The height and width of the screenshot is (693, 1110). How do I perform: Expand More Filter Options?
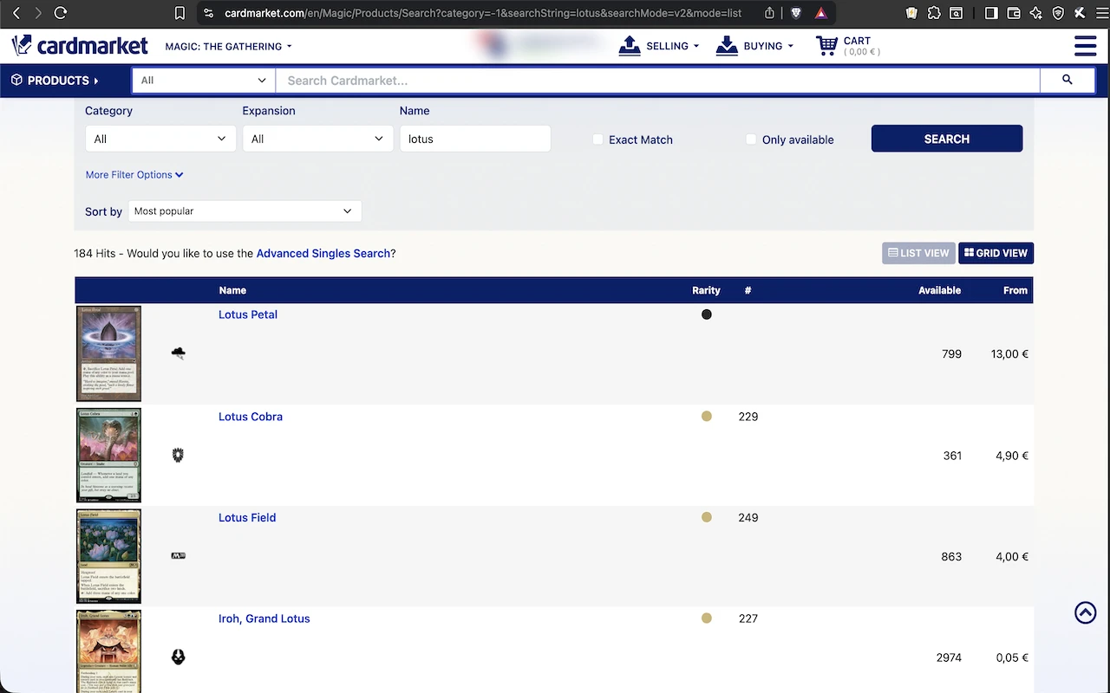click(x=134, y=174)
